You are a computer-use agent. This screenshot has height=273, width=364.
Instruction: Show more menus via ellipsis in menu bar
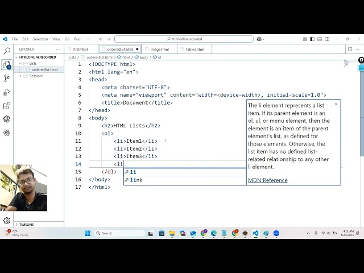point(88,39)
